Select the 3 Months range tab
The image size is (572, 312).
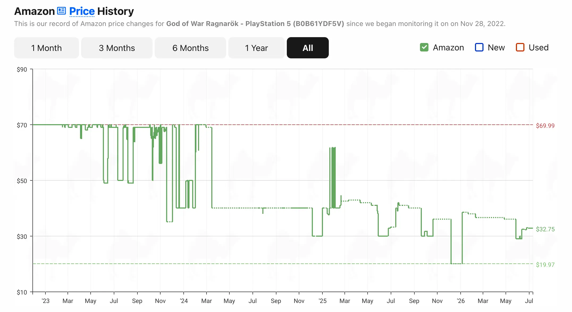point(117,48)
